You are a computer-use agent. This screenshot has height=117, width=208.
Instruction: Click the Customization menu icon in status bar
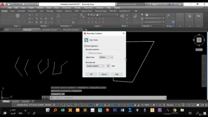point(206,105)
